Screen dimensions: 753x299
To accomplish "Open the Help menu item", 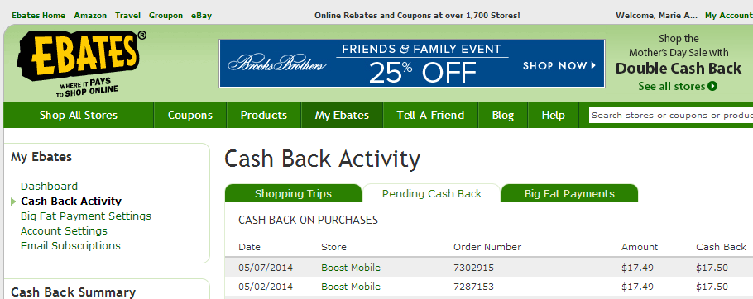I will click(x=554, y=116).
